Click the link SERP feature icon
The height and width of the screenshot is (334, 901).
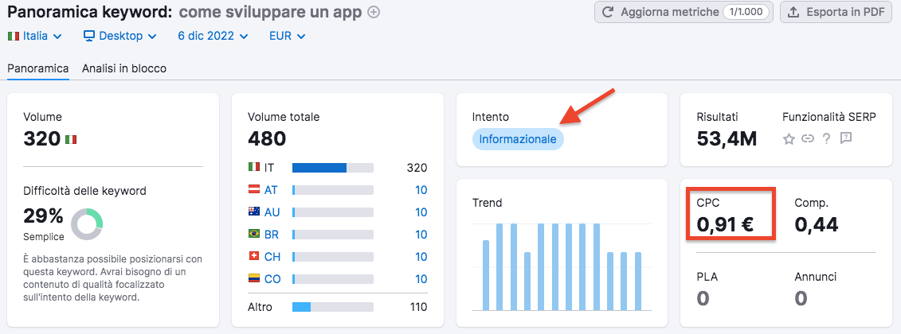tap(808, 139)
